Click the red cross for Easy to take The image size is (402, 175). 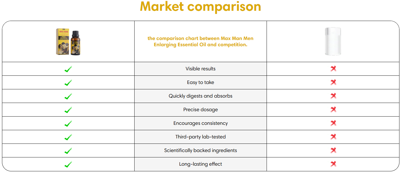[333, 82]
